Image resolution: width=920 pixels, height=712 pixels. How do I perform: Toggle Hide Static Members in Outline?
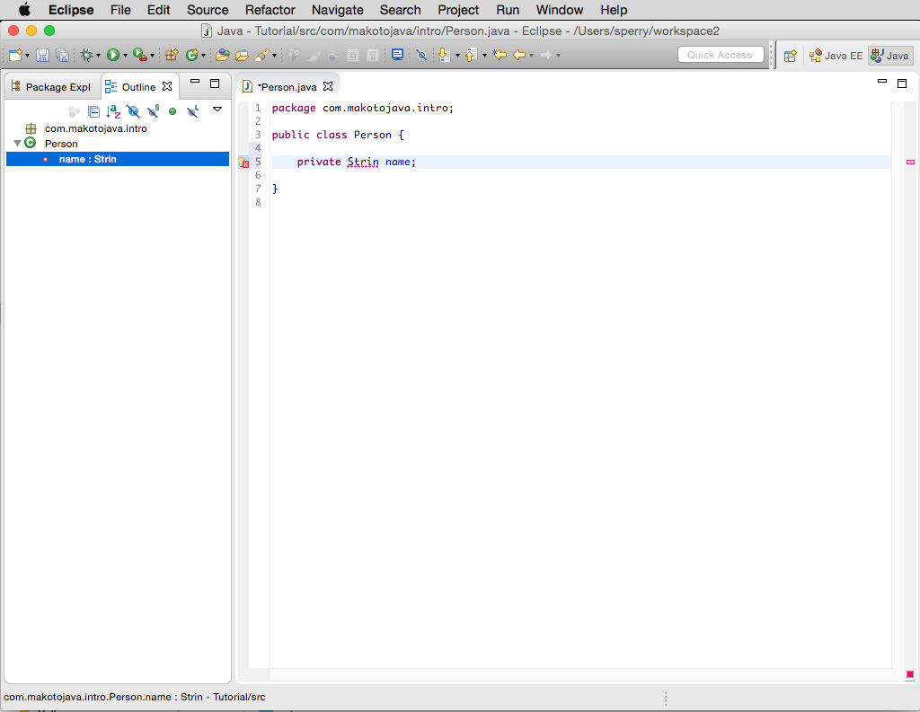pyautogui.click(x=153, y=110)
